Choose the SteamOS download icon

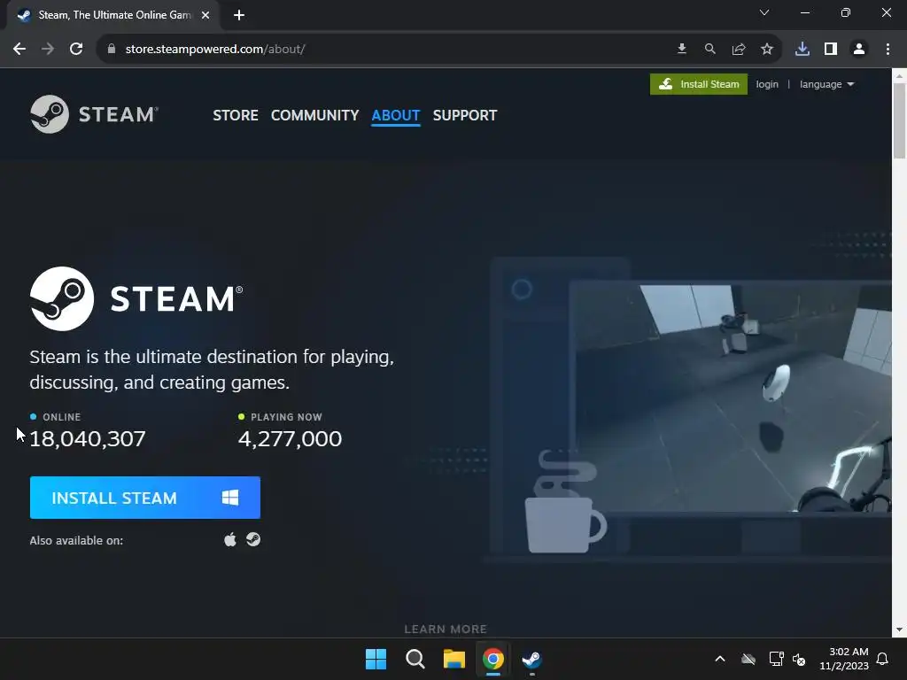(253, 539)
